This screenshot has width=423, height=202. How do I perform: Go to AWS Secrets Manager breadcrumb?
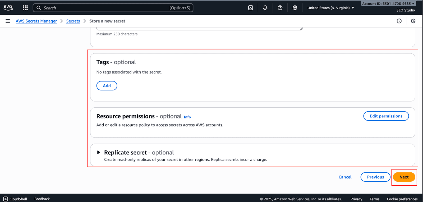click(36, 21)
